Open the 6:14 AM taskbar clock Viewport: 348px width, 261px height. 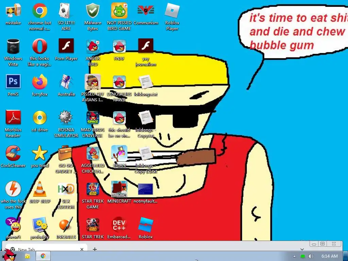[330, 256]
